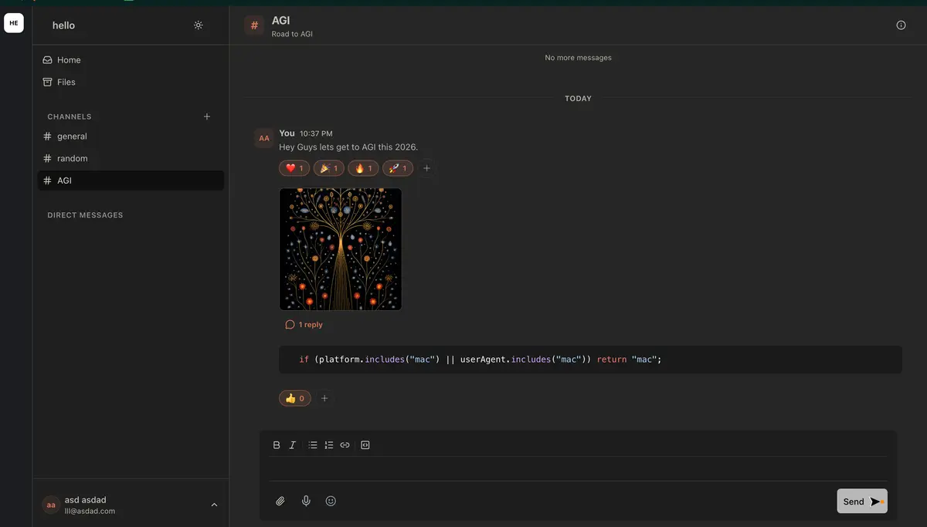Click the tree artwork image thumbnail

341,248
